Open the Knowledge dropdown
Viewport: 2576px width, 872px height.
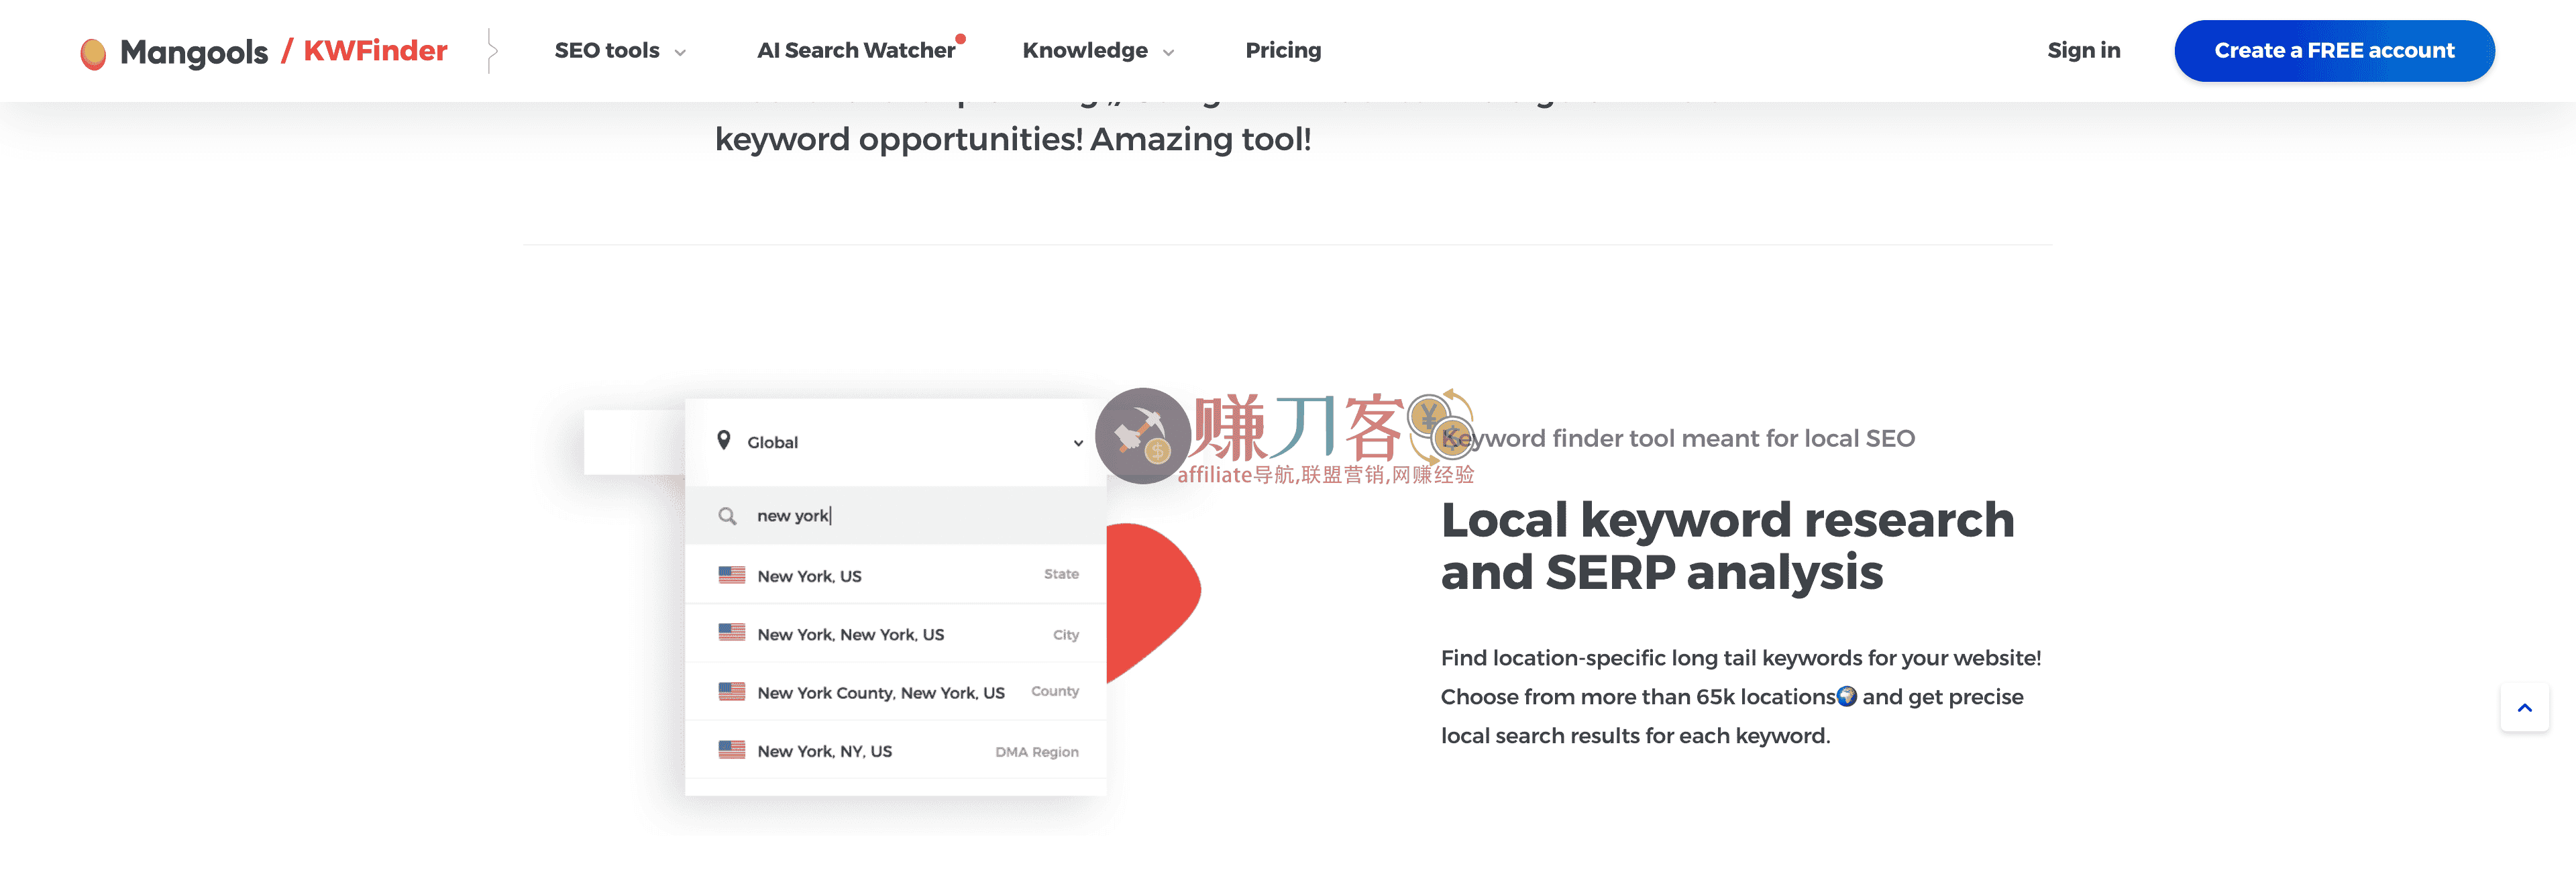[x=1097, y=50]
